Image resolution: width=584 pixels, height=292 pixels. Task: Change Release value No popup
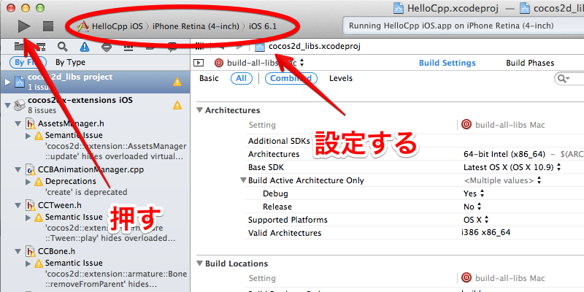point(472,207)
